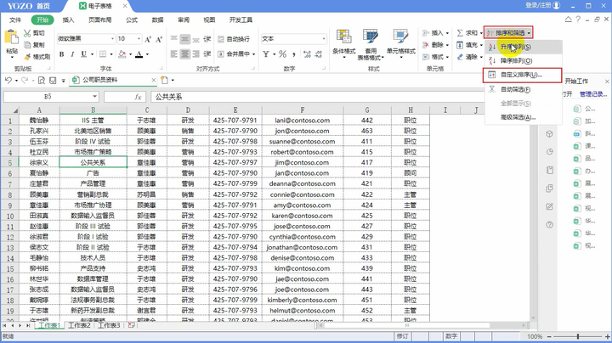Apply bold with the B icon
This screenshot has height=343, width=612.
(63, 56)
